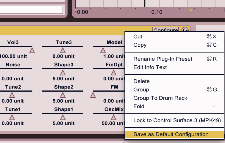Click the Shape1 slider handle
Image resolution: width=225 pixels, height=143 pixels.
[x=63, y=117]
